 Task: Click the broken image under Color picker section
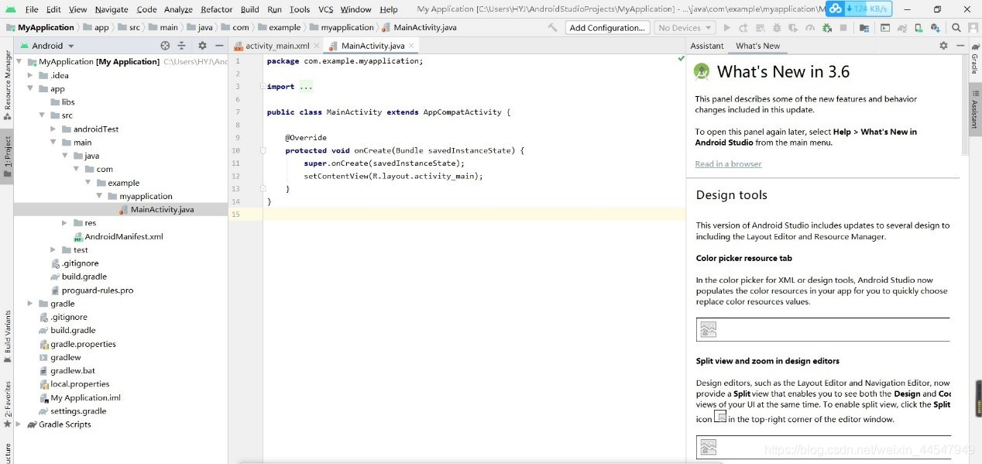[x=708, y=329]
